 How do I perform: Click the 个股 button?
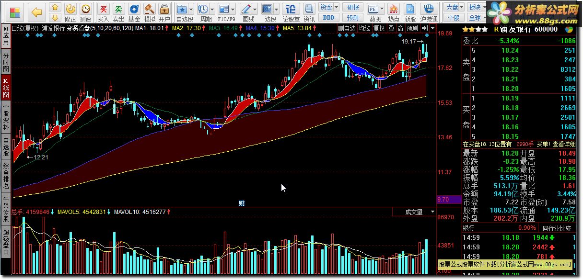coord(454,18)
